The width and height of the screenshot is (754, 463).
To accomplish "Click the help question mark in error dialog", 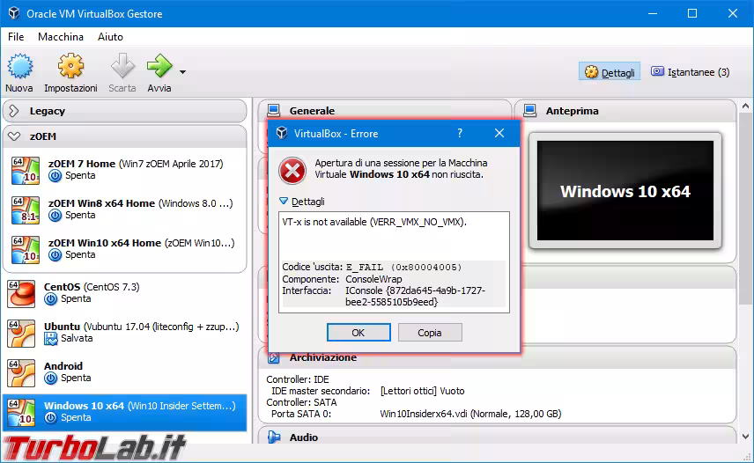I will 460,134.
